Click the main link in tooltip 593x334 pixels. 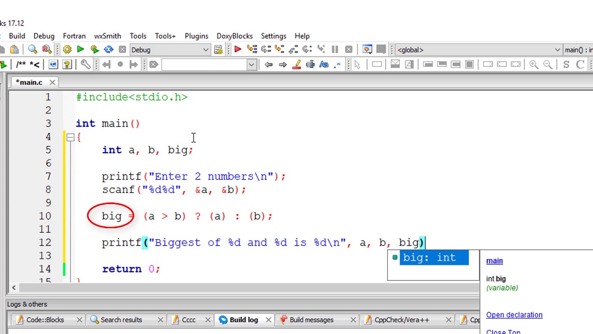(494, 261)
